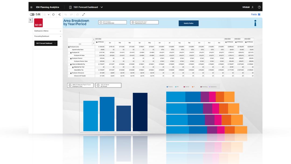Select 1501 Forecast Dashboard in sidebar

pyautogui.click(x=46, y=43)
